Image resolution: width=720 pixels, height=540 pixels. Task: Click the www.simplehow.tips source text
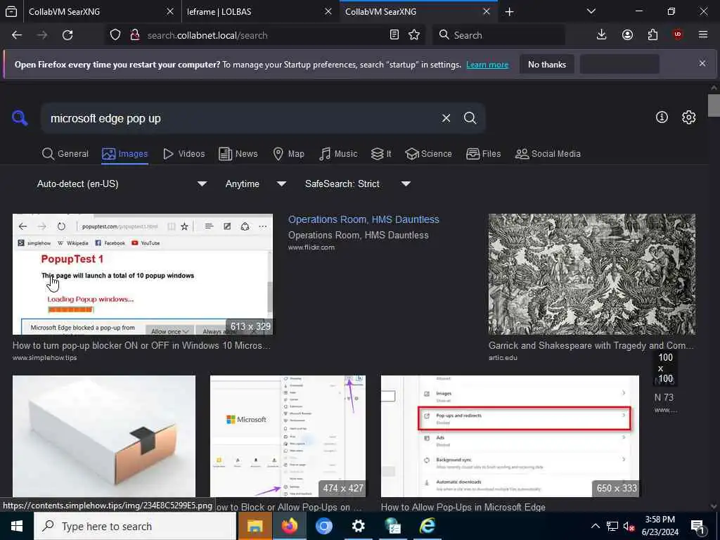(x=45, y=358)
